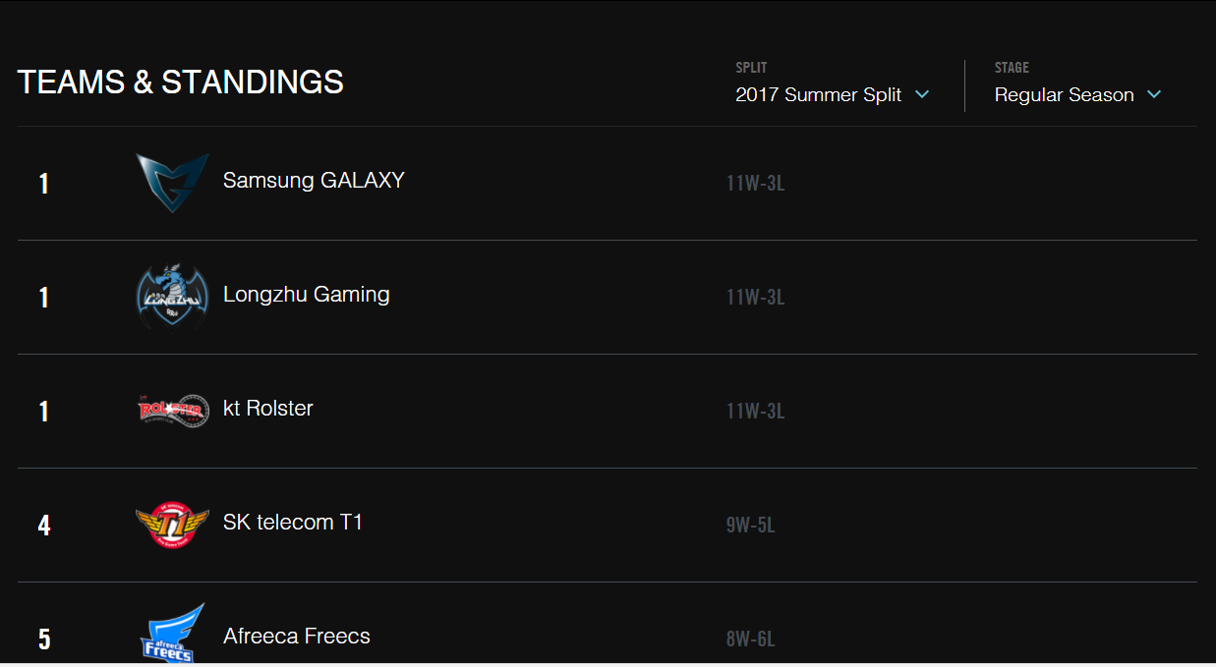Click the Samsung GALAXY team logo
Screen dimensions: 1216x667
(x=172, y=182)
